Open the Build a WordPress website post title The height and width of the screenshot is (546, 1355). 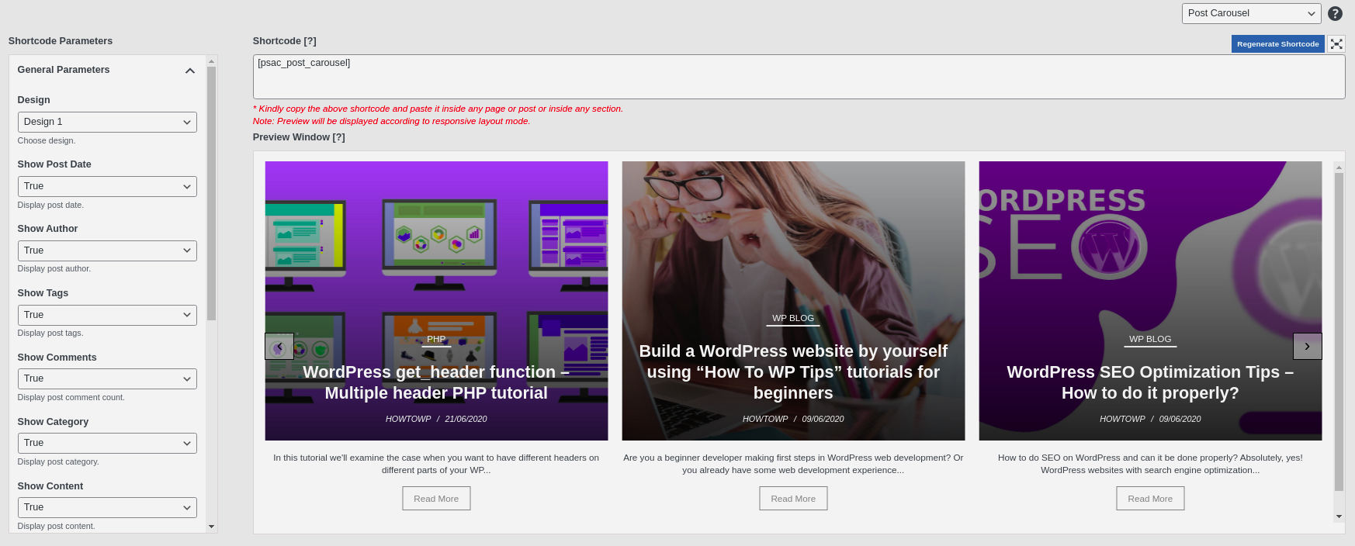click(x=793, y=372)
